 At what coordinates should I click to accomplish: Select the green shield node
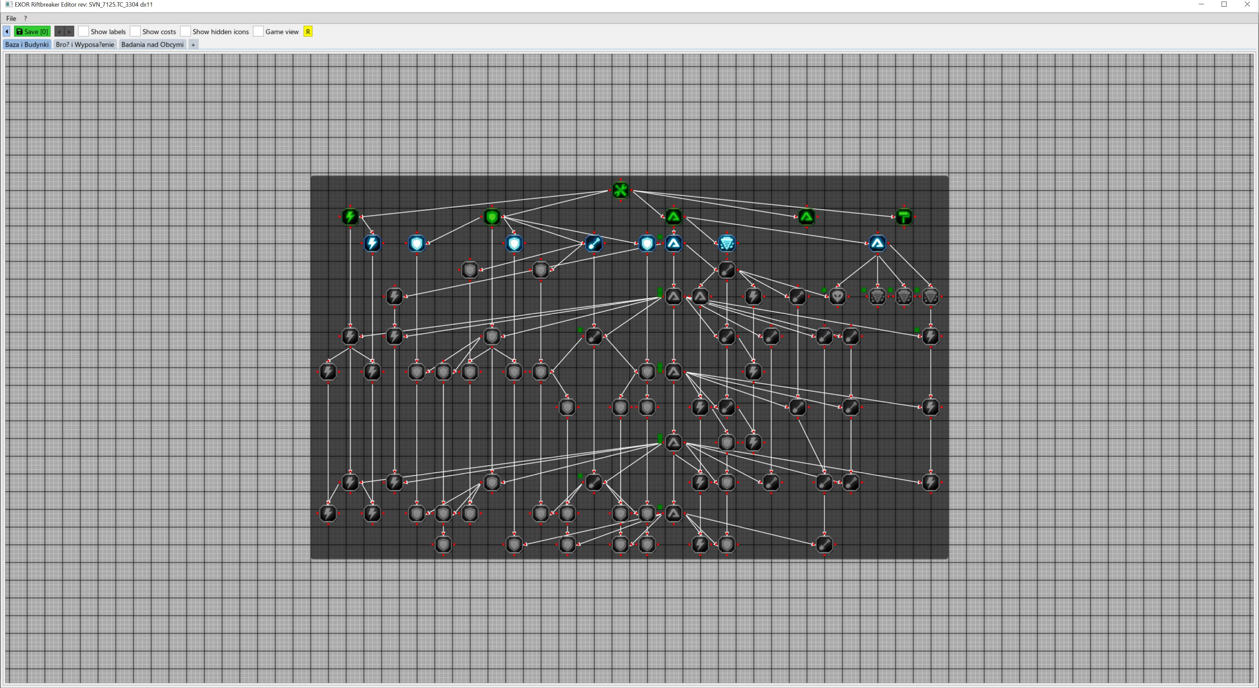(492, 217)
